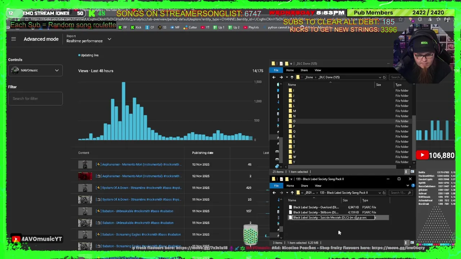
Task: Open the MAVOmusic channel selector dropdown
Action: point(35,71)
